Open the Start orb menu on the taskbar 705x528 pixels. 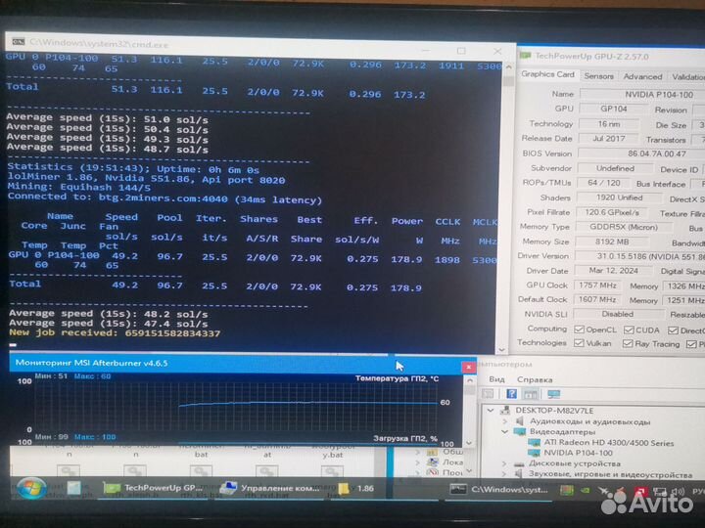(x=30, y=489)
